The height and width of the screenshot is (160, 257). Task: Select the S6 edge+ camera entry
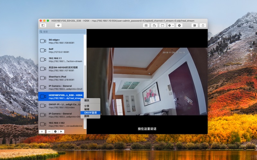point(61,41)
